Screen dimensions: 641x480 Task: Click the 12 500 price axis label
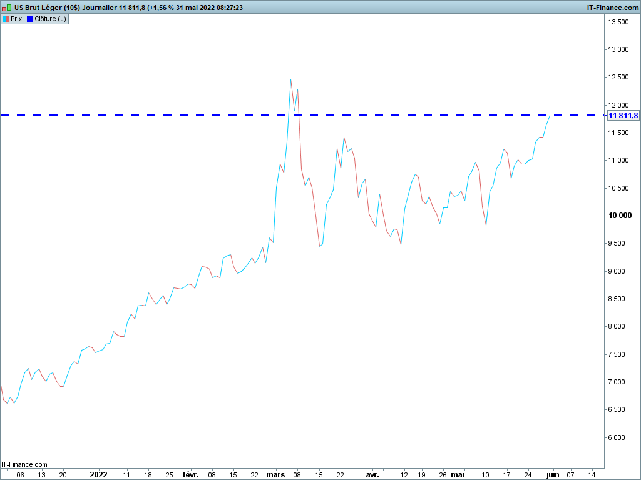pos(618,77)
